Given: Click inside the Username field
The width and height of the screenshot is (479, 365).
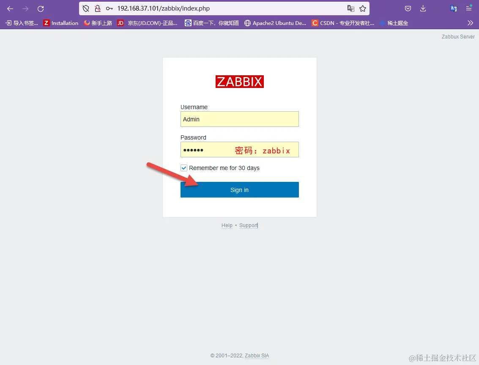Looking at the screenshot, I should click(239, 119).
